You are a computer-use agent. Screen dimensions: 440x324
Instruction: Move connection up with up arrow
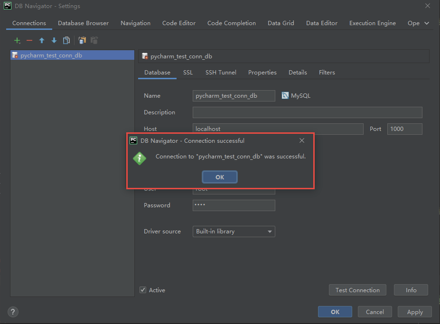42,40
